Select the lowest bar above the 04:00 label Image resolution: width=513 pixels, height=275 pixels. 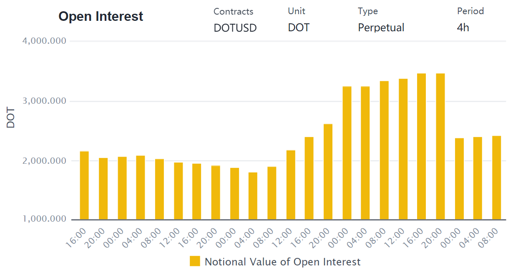pyautogui.click(x=253, y=196)
